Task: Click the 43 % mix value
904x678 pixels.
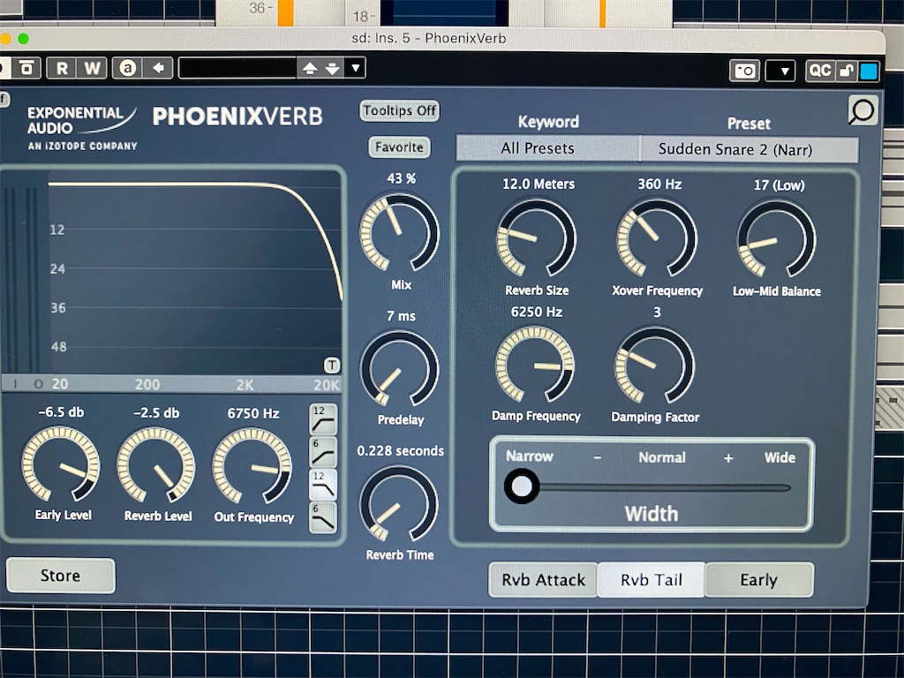Action: tap(402, 178)
